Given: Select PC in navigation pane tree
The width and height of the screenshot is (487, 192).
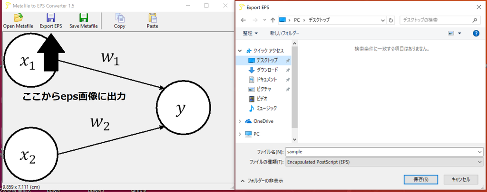Looking at the screenshot, I should [253, 134].
